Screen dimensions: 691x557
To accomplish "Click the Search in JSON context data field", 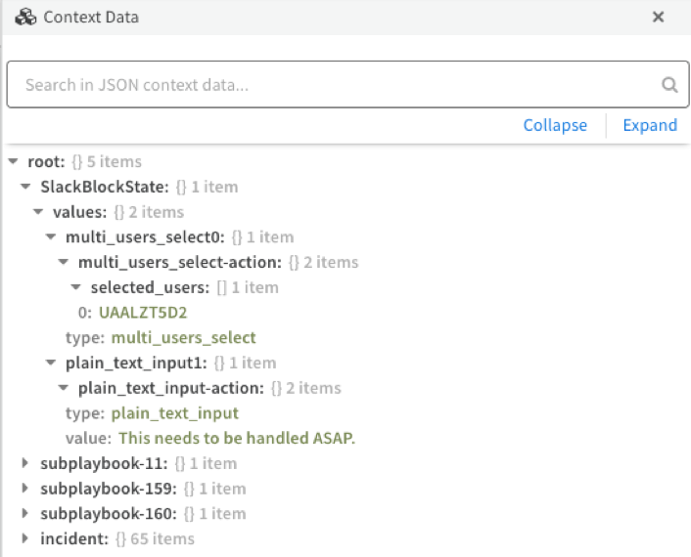I will (x=333, y=86).
